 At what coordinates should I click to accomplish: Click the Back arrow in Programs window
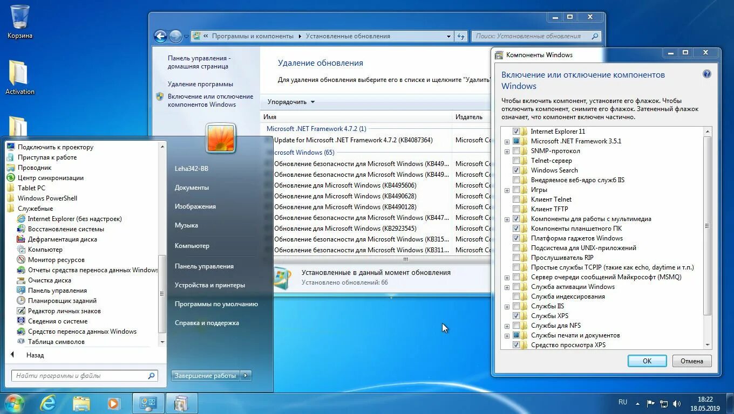click(x=160, y=36)
